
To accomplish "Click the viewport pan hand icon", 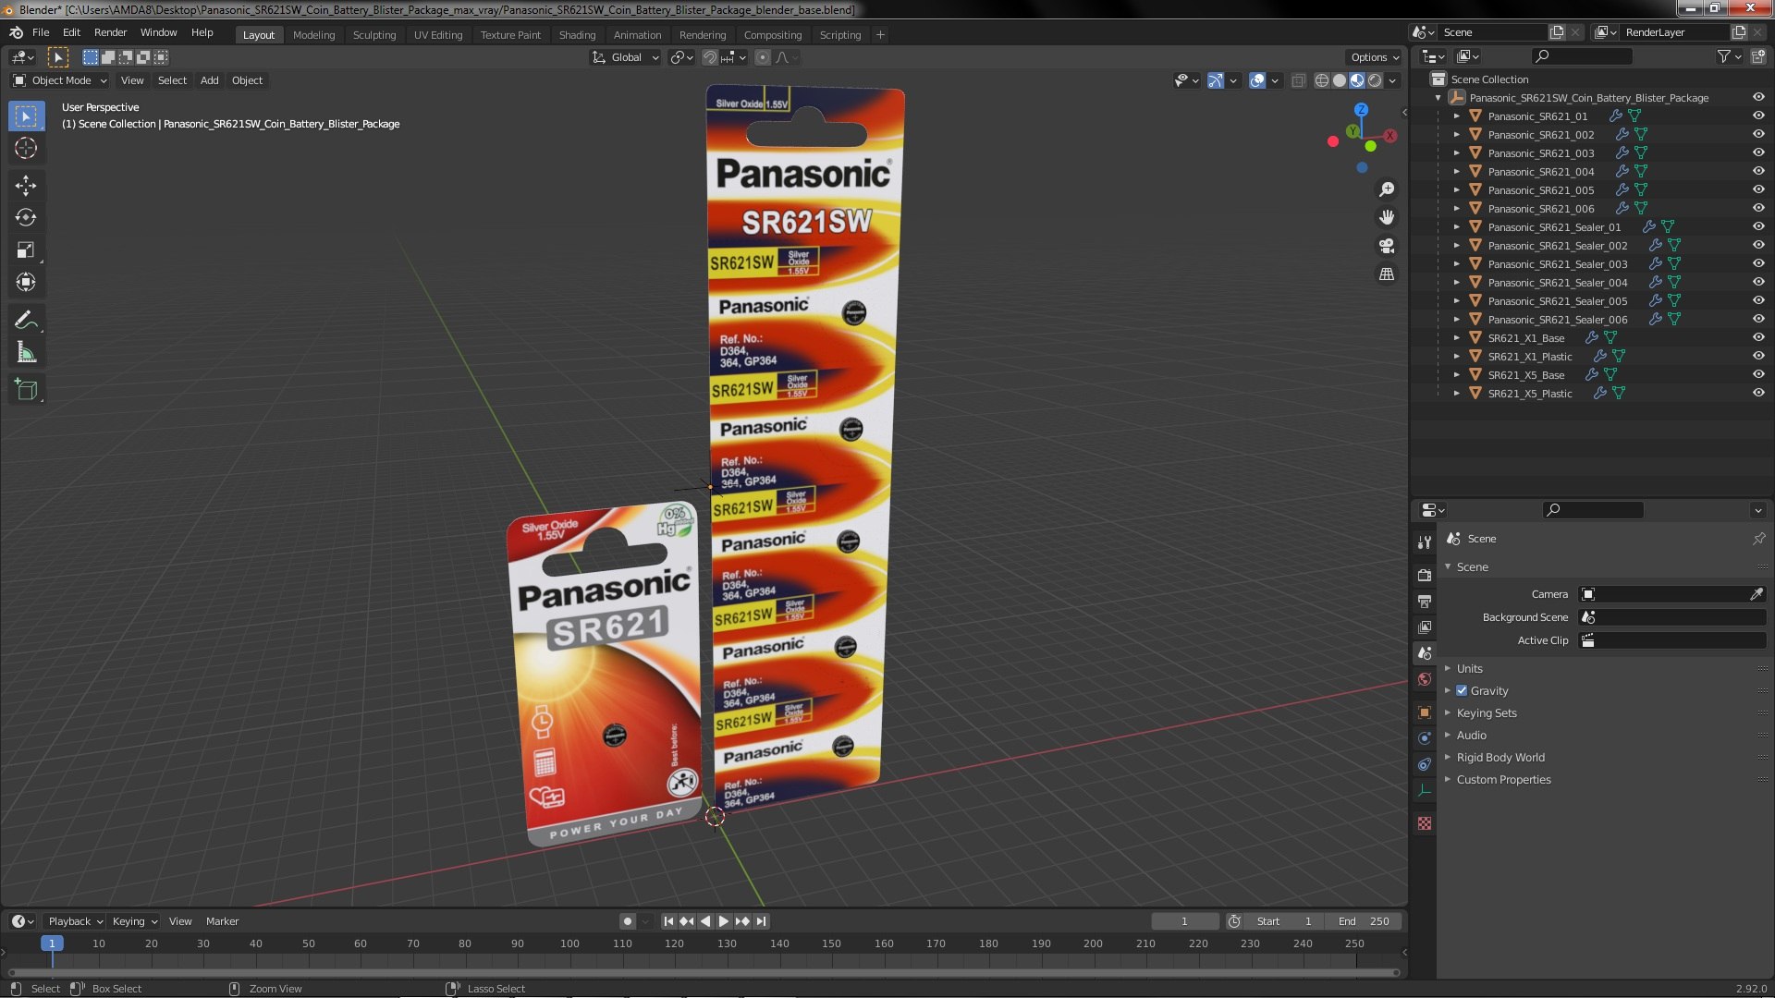I will [x=1387, y=217].
